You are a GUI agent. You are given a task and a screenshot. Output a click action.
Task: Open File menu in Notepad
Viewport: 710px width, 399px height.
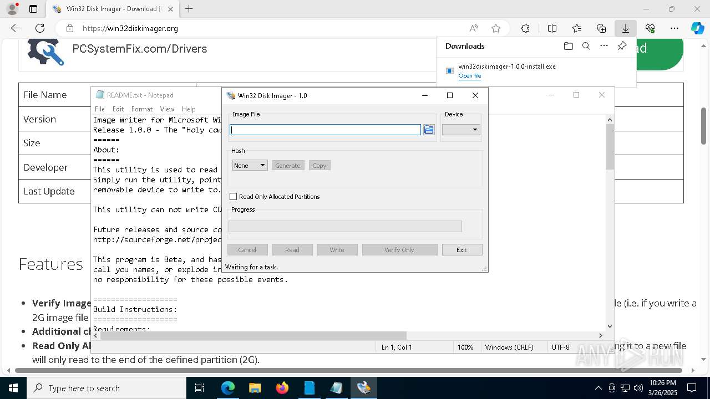click(100, 109)
